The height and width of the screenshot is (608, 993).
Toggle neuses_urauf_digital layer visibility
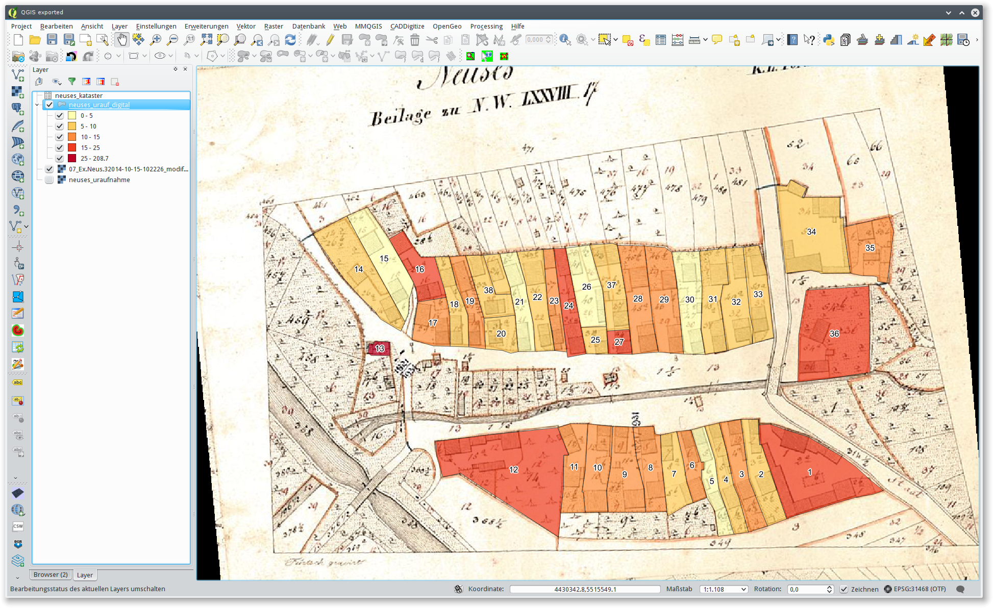point(49,105)
